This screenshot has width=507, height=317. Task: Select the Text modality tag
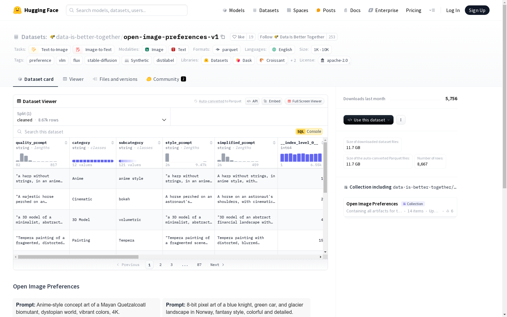[x=178, y=49]
